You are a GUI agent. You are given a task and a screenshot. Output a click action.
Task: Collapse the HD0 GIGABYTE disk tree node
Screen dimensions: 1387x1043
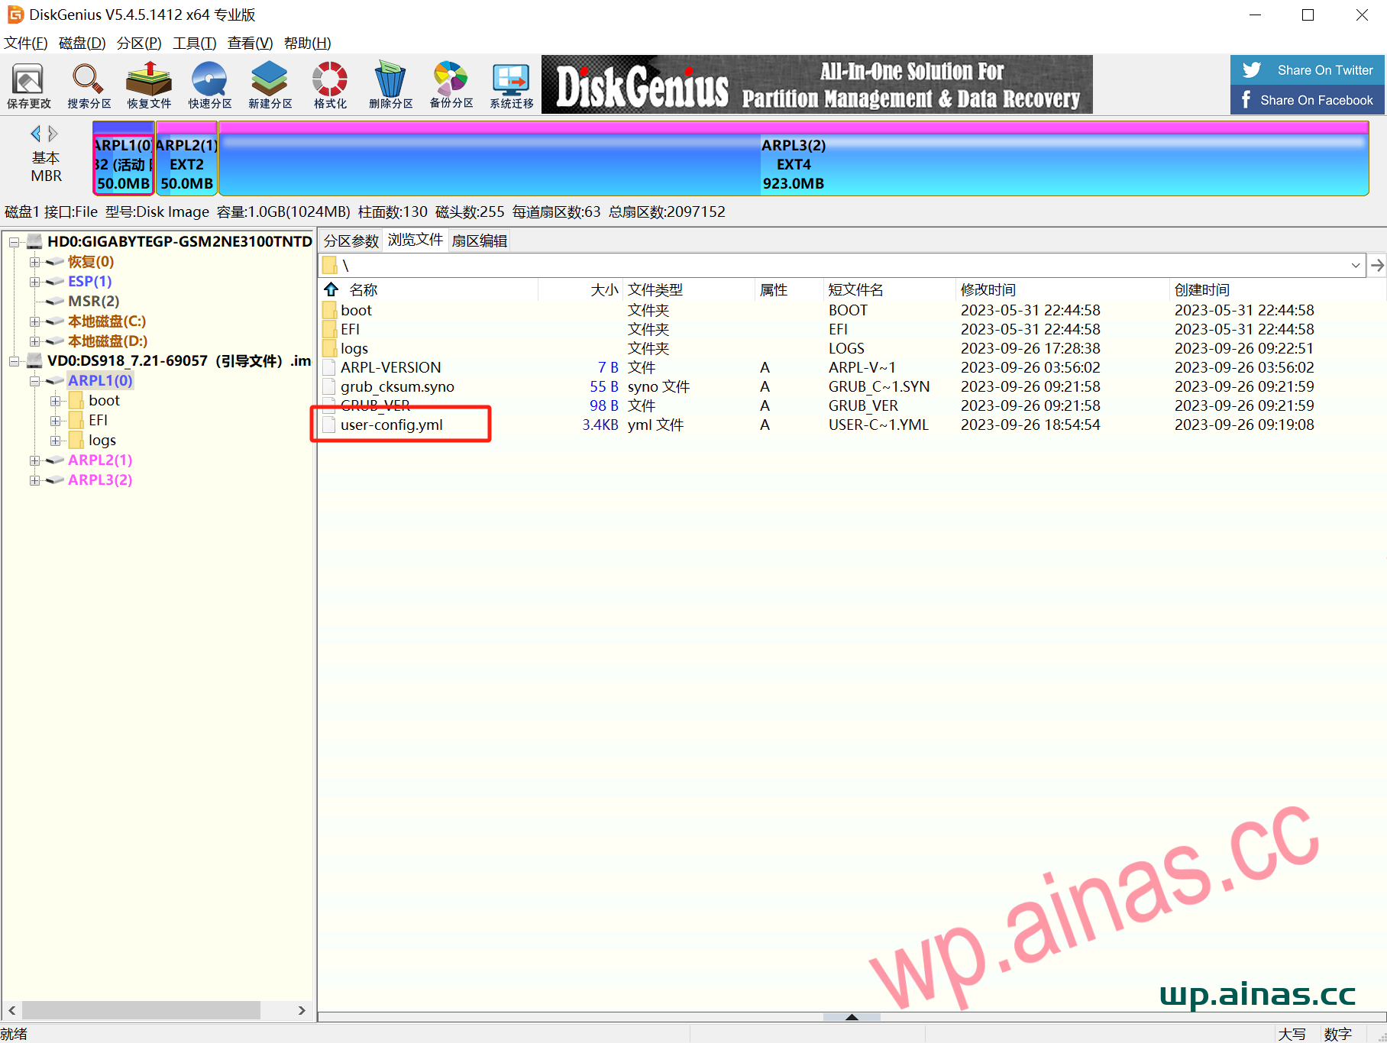click(14, 242)
